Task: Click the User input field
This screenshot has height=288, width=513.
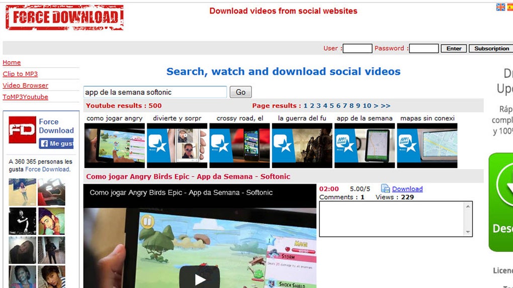Action: pyautogui.click(x=357, y=48)
